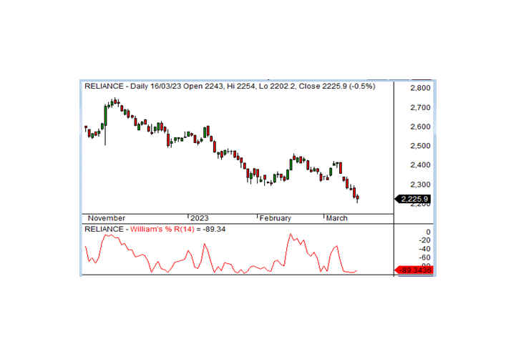526x344 pixels.
Task: Click the 2,600 price axis value
Action: [420, 127]
